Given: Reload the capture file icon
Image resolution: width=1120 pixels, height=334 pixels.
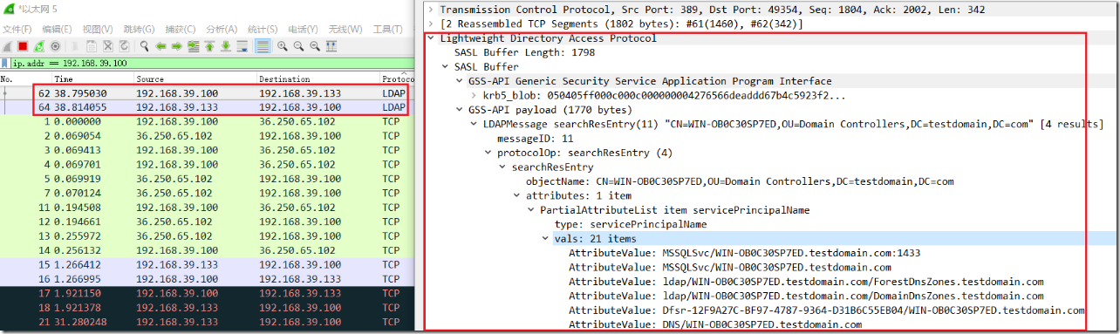Looking at the screenshot, I should [x=124, y=46].
